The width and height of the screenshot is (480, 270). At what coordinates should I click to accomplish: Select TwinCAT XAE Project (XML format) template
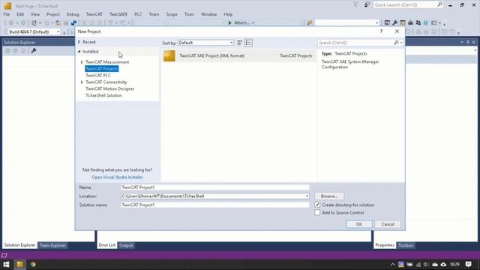(238, 55)
